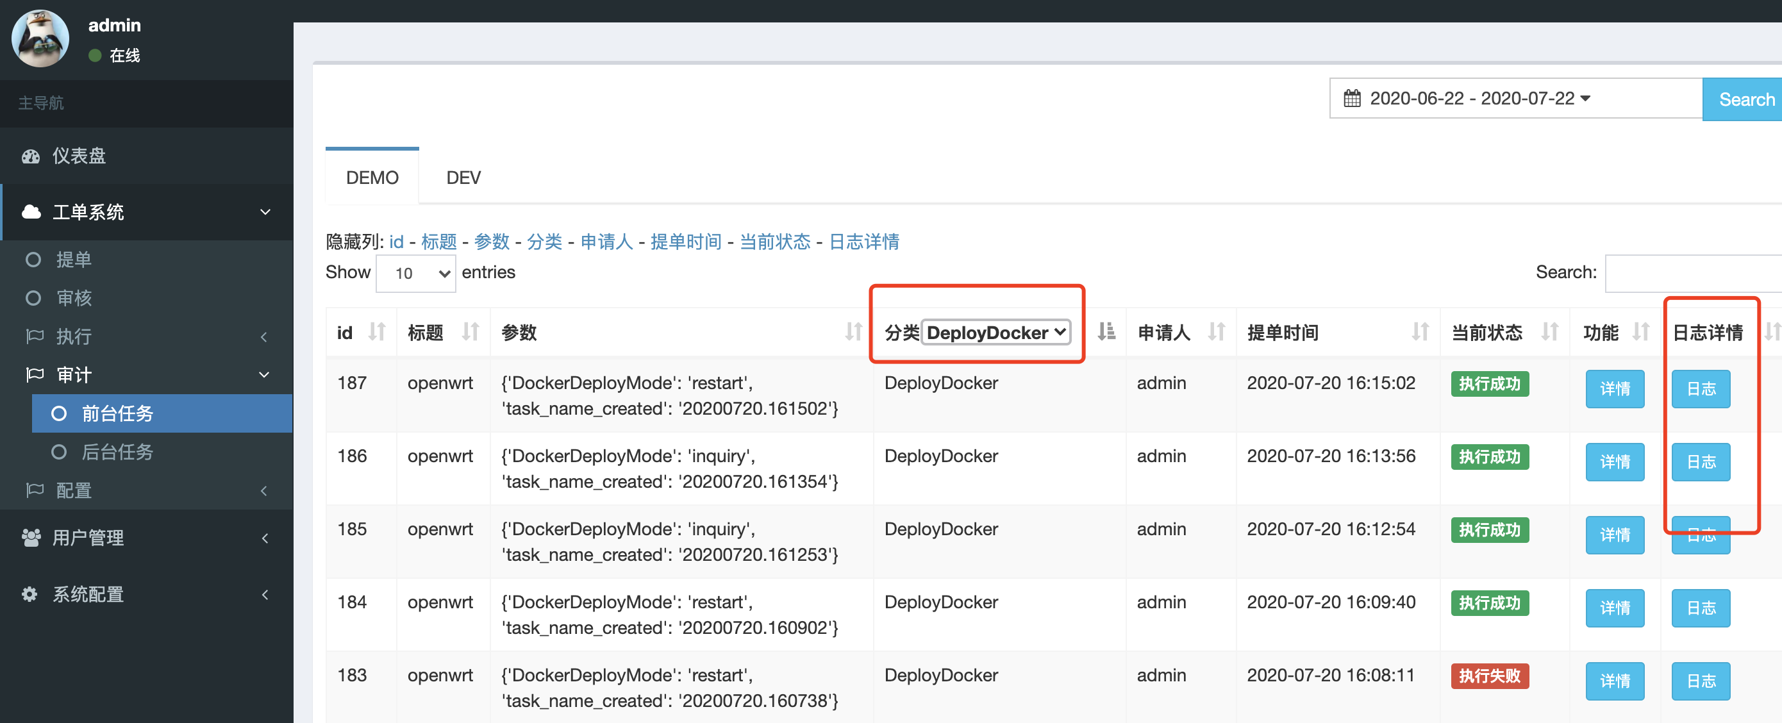1782x723 pixels.
Task: Toggle hiding the 日志详情 column link
Action: (x=864, y=242)
